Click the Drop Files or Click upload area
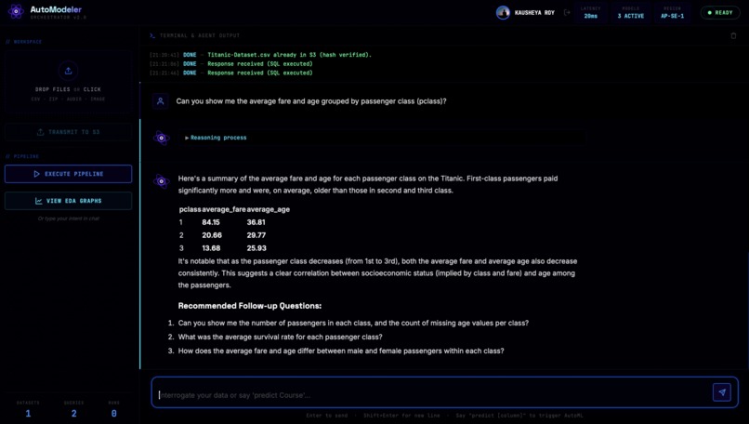This screenshot has width=749, height=424. 69,82
